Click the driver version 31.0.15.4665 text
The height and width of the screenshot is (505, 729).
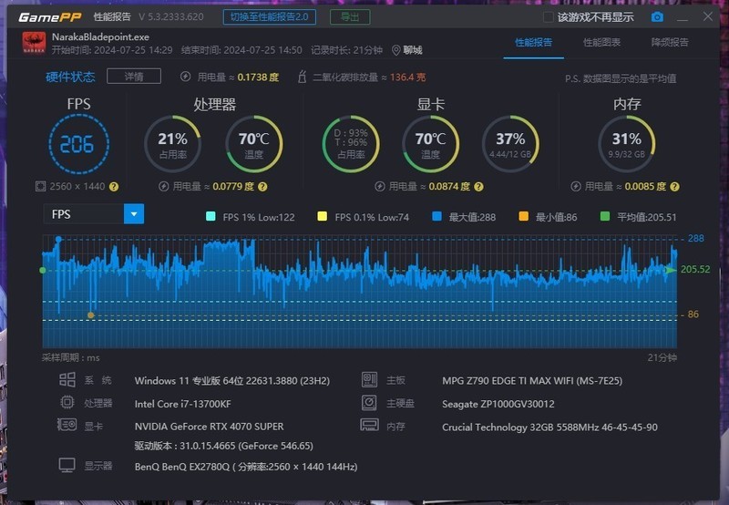coord(223,446)
